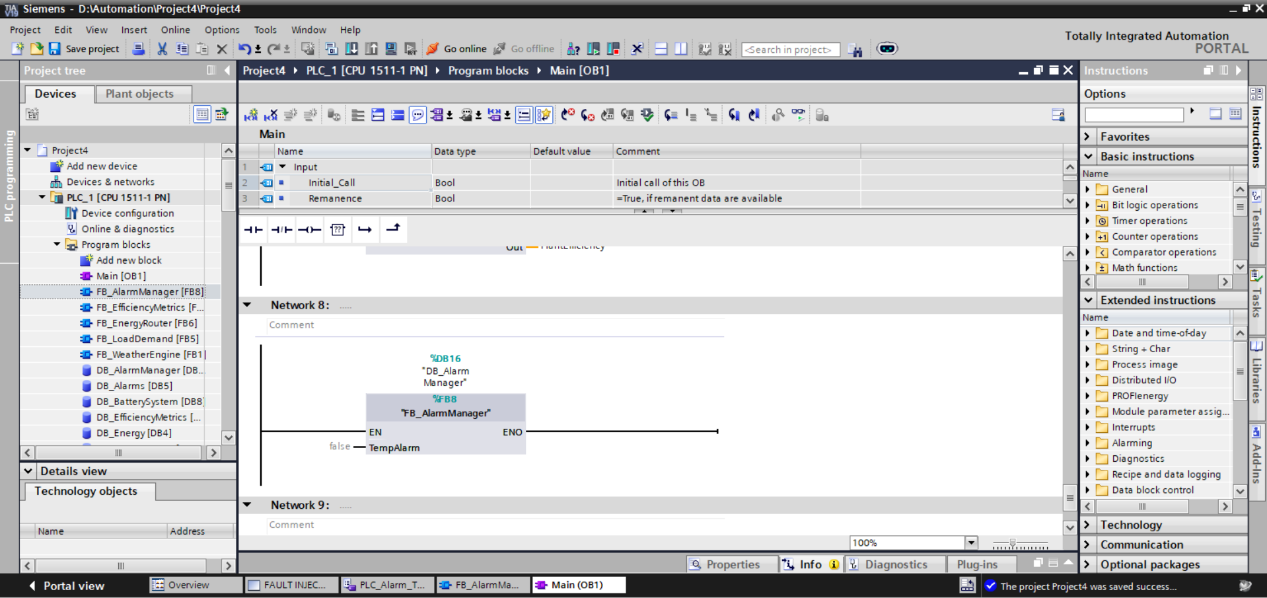Split editor space horizontally
The image size is (1267, 598).
click(x=661, y=49)
